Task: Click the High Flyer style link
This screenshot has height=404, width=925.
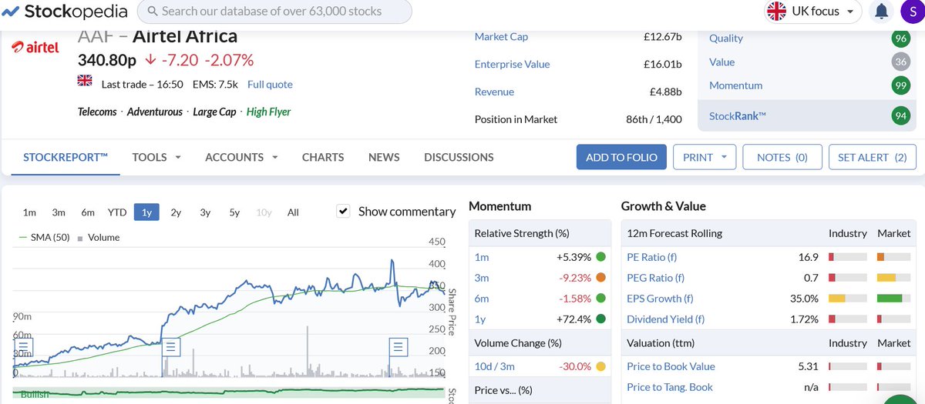Action: coord(268,112)
